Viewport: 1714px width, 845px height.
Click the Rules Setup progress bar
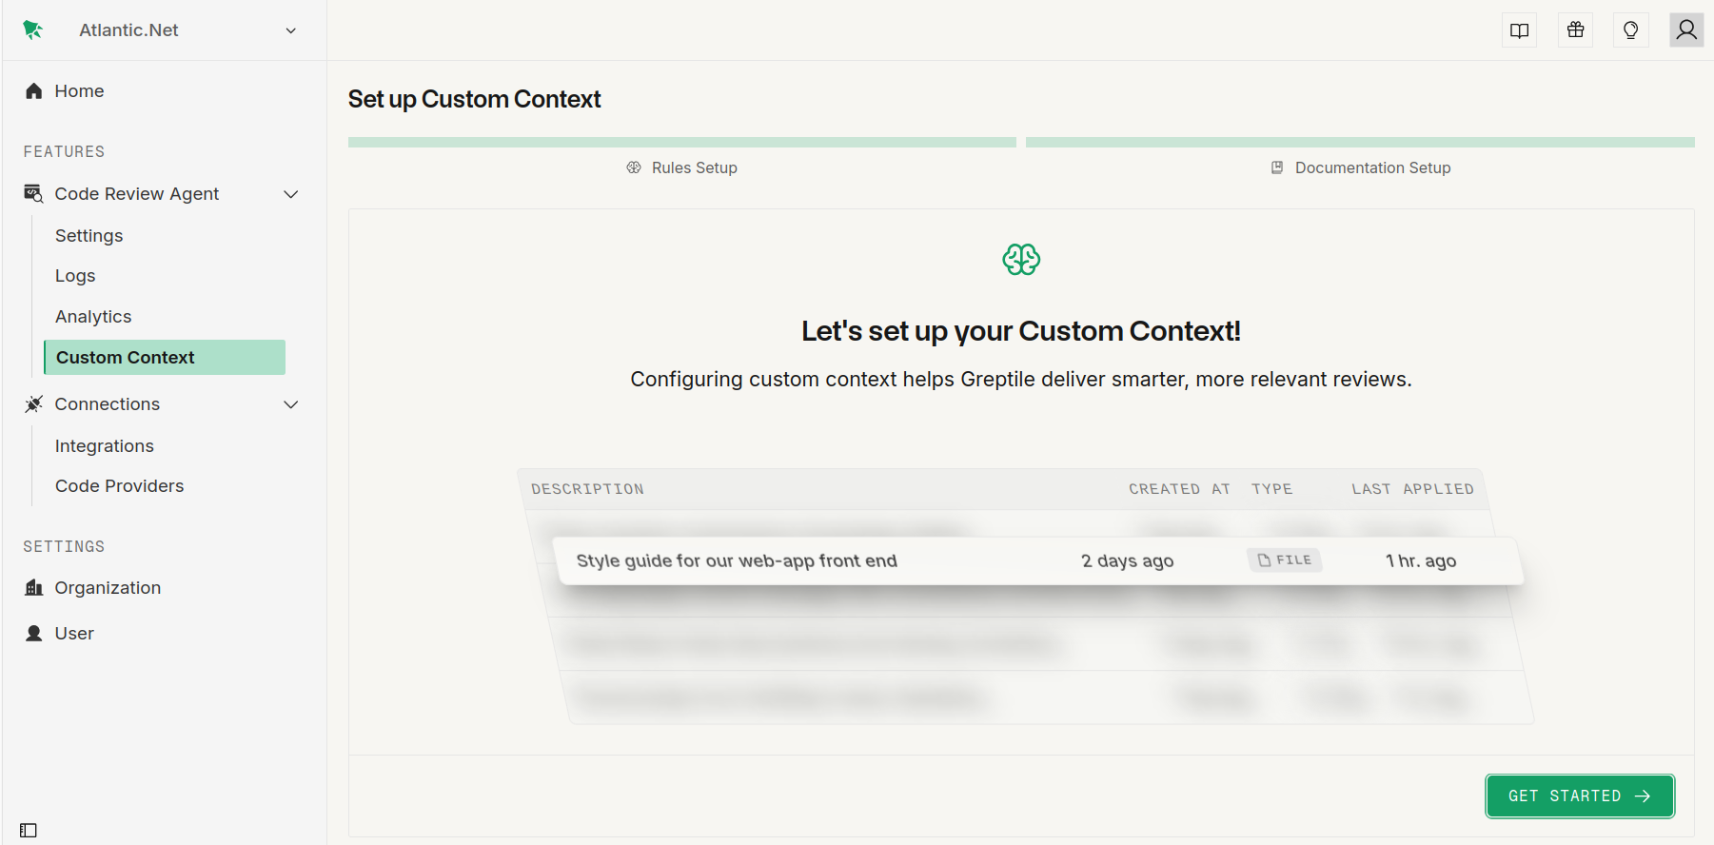pyautogui.click(x=681, y=143)
